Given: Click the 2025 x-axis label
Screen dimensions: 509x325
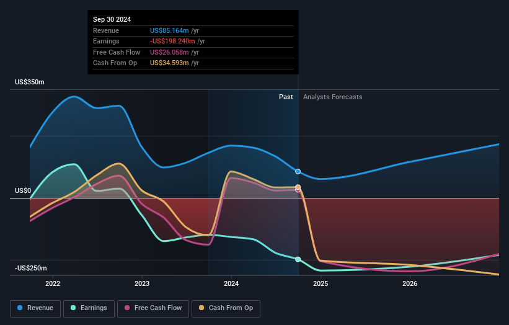Looking at the screenshot, I should 321,284.
